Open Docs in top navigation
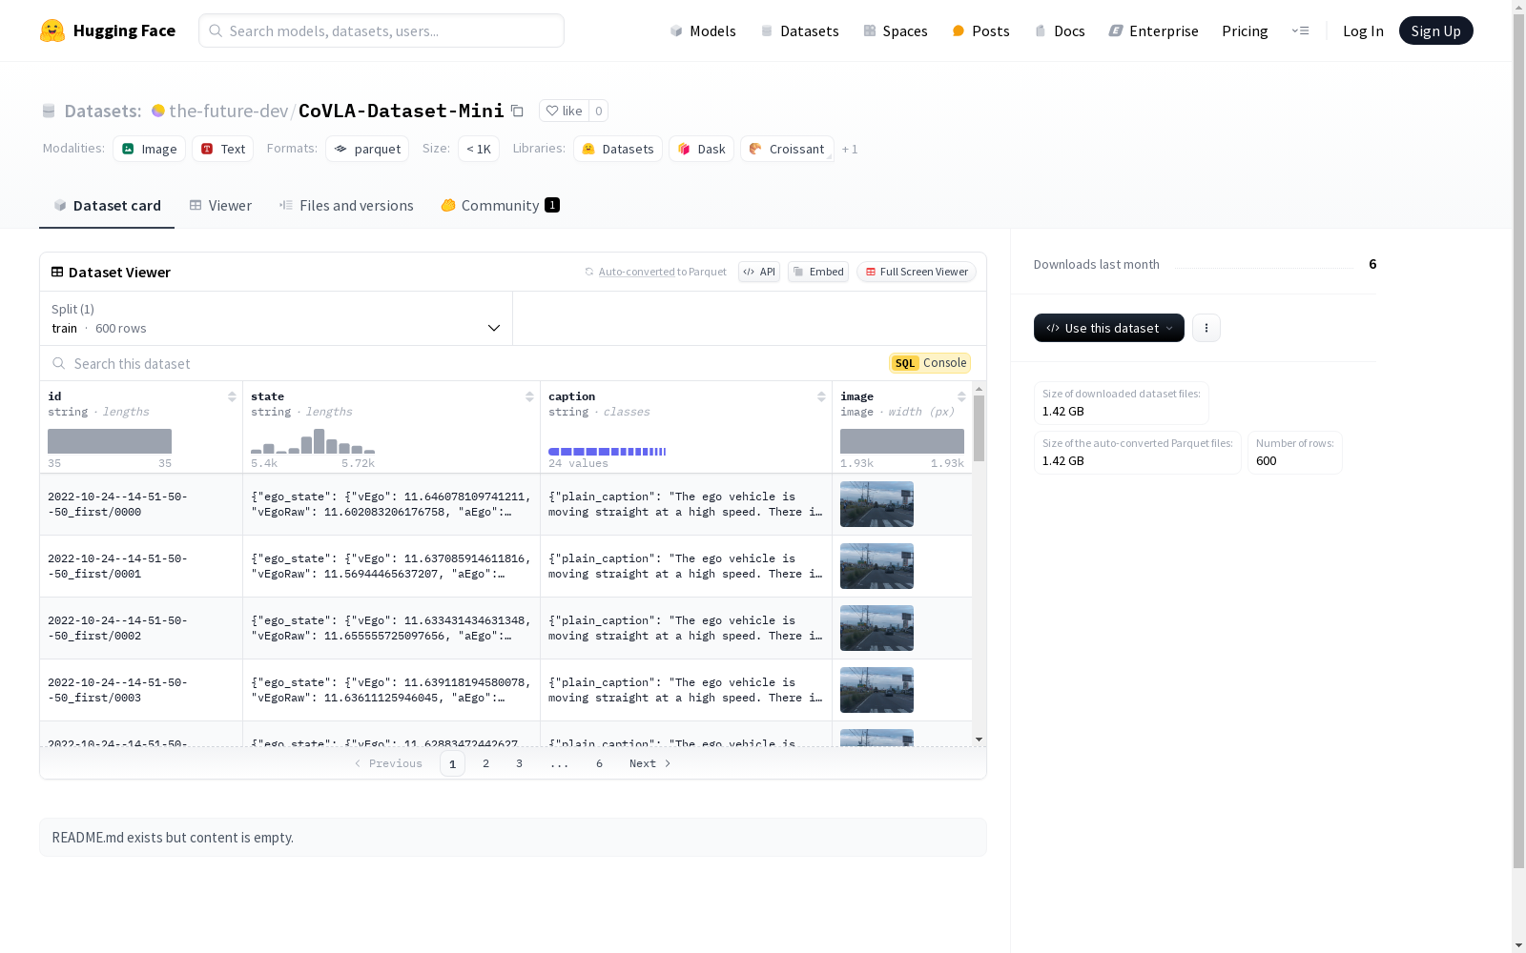This screenshot has width=1526, height=953. [x=1060, y=30]
